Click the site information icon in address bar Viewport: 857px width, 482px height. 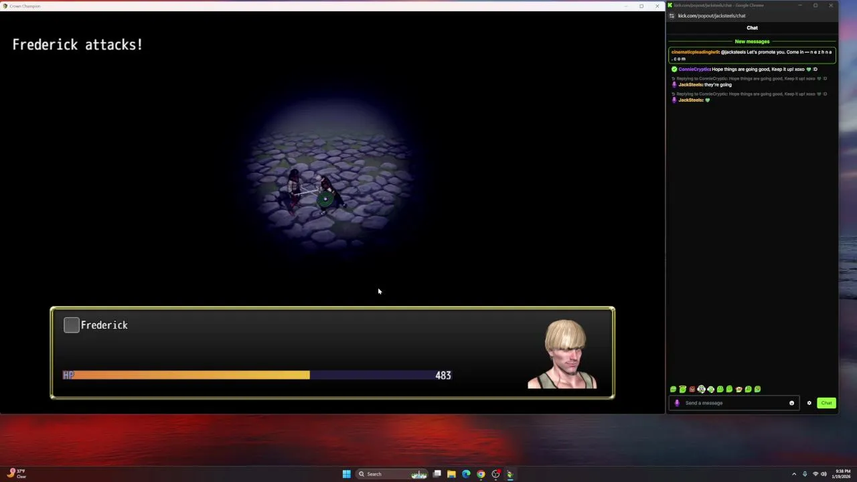(672, 15)
